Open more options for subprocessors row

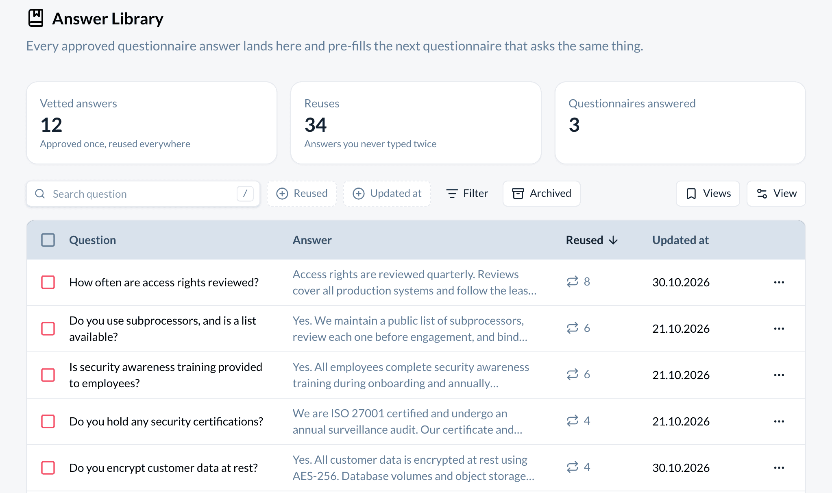click(779, 329)
